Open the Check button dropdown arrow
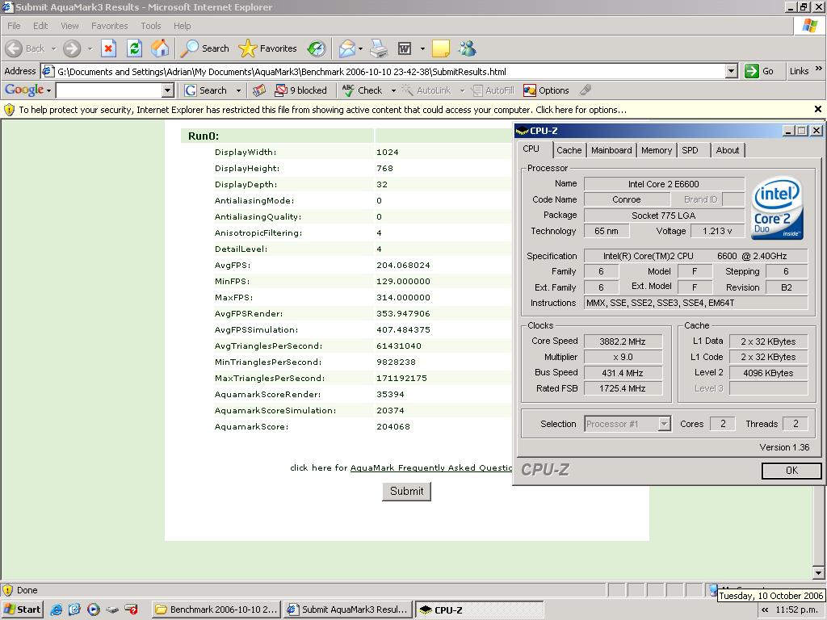Viewport: 827px width, 620px height. tap(393, 90)
